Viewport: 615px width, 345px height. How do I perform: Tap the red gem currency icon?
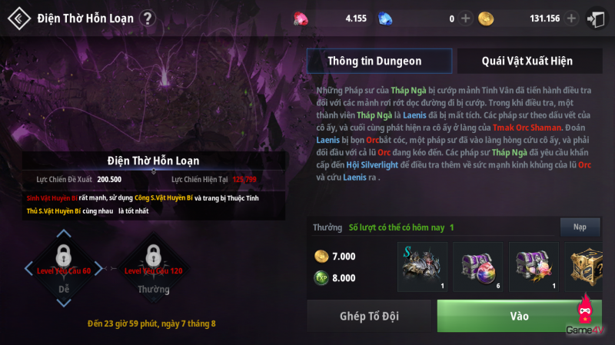coord(301,18)
